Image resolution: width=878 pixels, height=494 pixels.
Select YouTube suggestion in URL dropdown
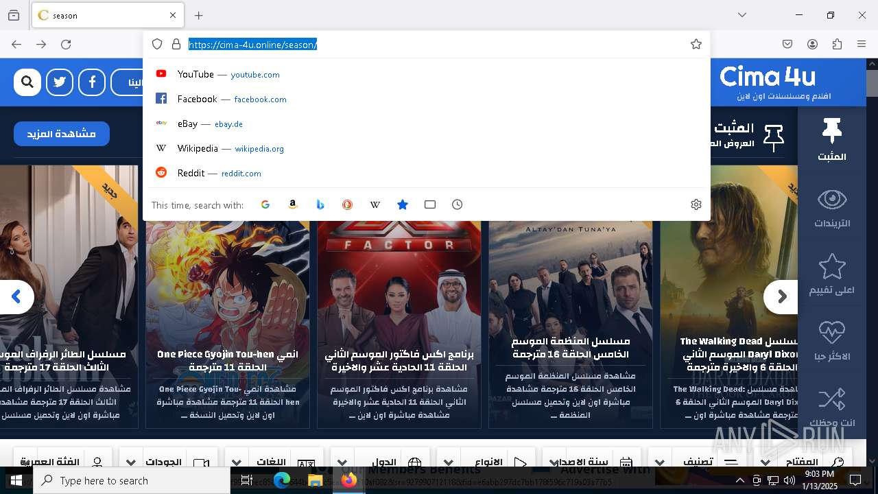point(426,74)
